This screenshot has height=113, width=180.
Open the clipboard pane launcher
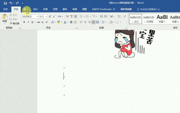20,28
